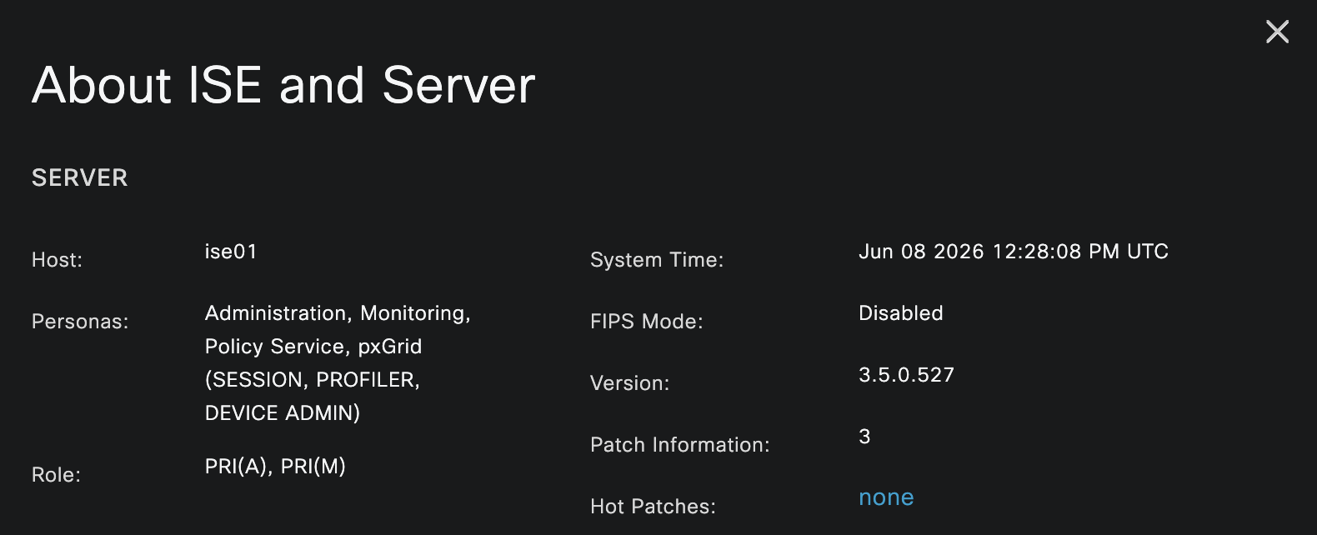
Task: Click the 'Version:' label
Action: pyautogui.click(x=630, y=383)
